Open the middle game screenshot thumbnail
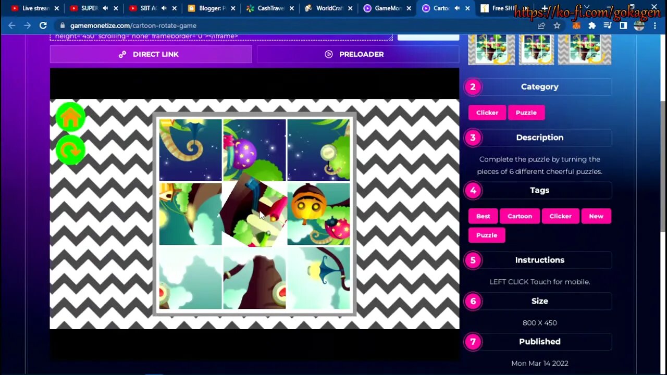The image size is (667, 375). [x=536, y=49]
